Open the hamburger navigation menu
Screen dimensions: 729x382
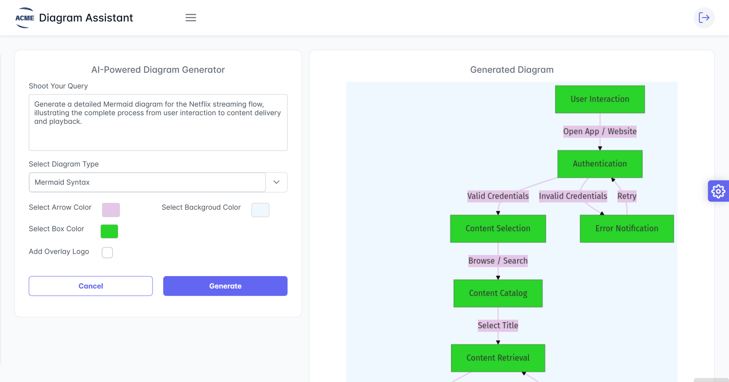190,18
